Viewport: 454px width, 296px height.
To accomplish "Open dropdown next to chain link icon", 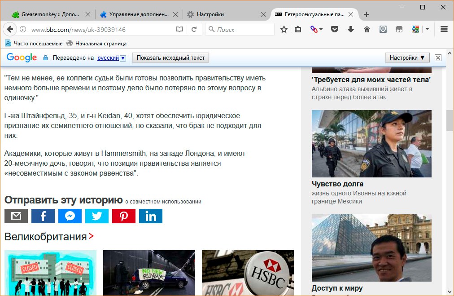I will [x=321, y=29].
